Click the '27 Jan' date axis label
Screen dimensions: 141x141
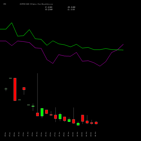[55, 134]
